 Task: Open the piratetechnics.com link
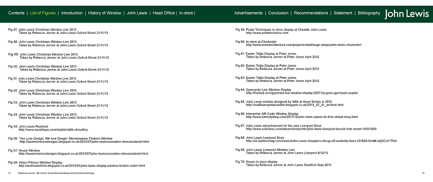[x=267, y=33]
